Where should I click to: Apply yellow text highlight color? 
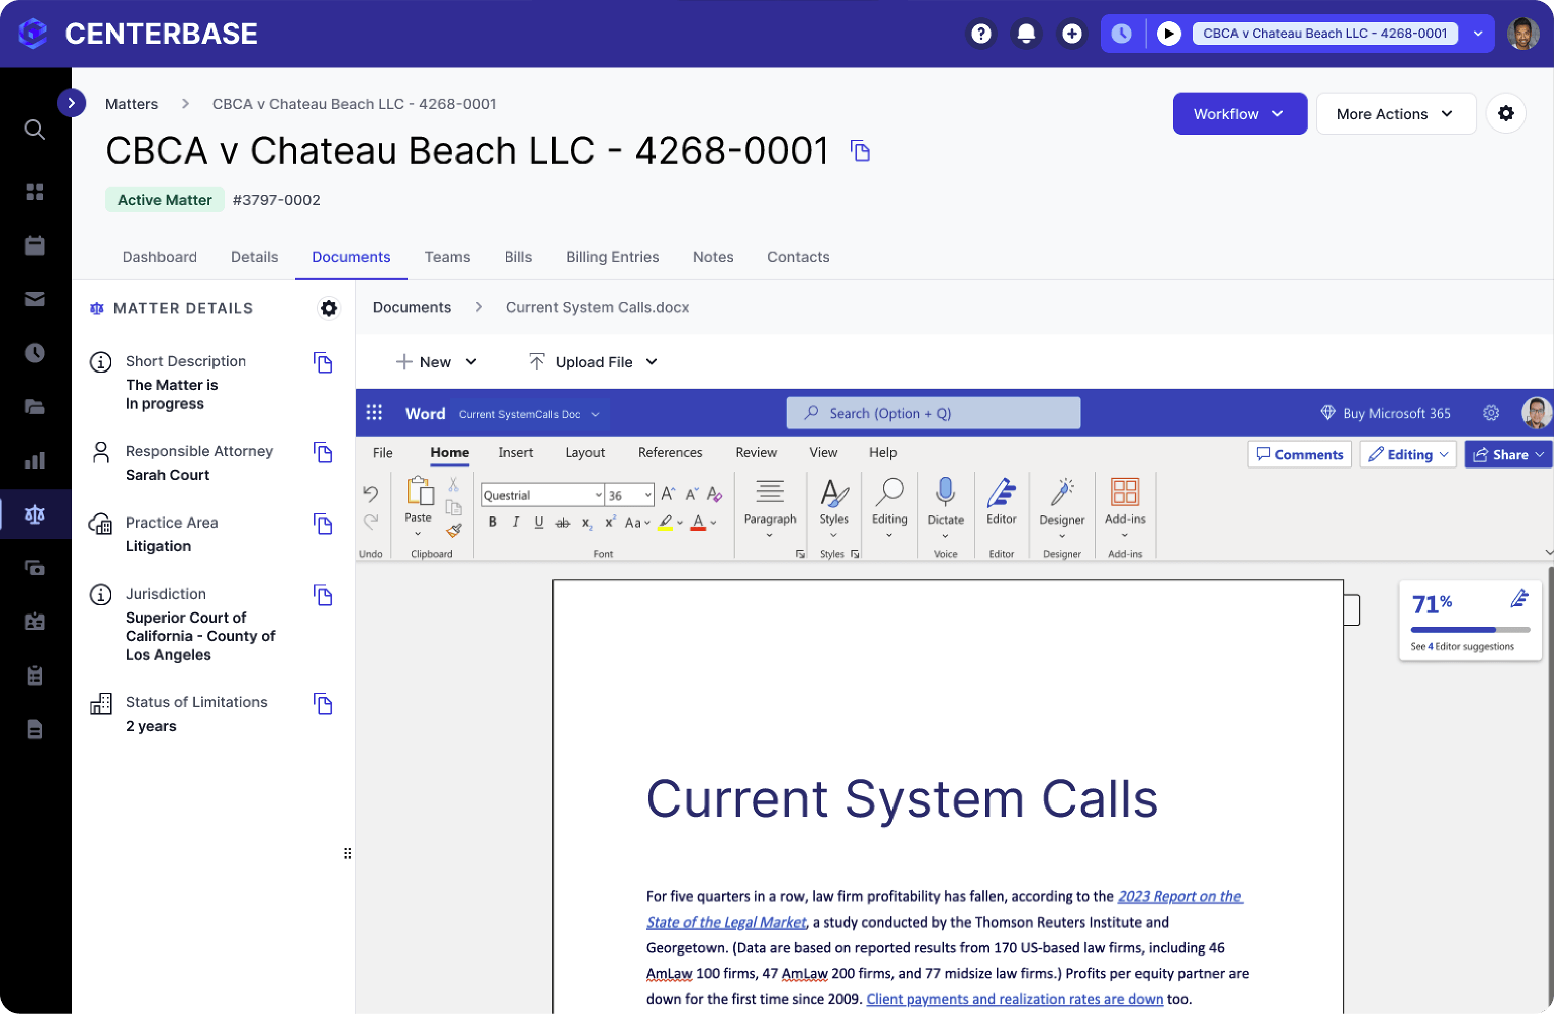pyautogui.click(x=667, y=522)
